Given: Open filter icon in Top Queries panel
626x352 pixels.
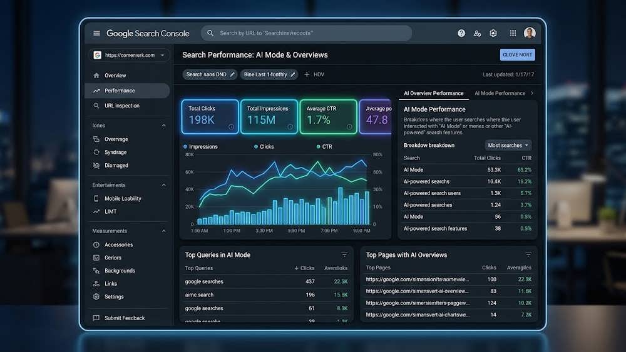Looking at the screenshot, I should (x=344, y=254).
